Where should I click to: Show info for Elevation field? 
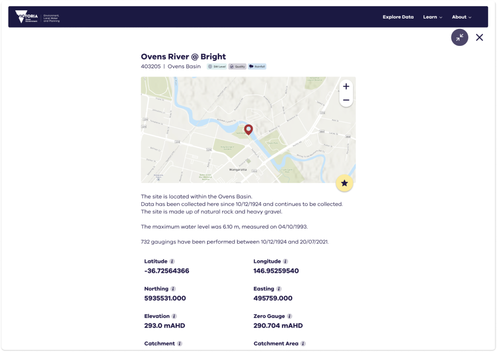tap(174, 316)
